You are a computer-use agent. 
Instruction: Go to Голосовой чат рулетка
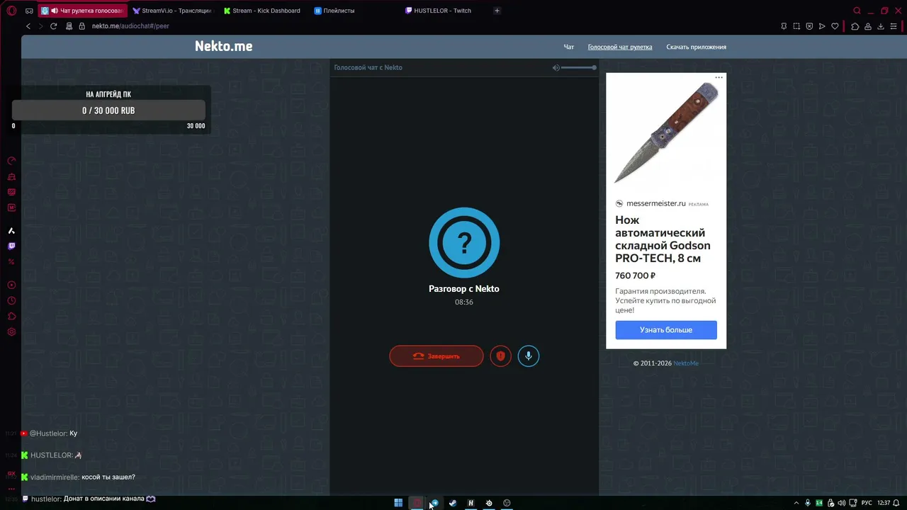(620, 47)
